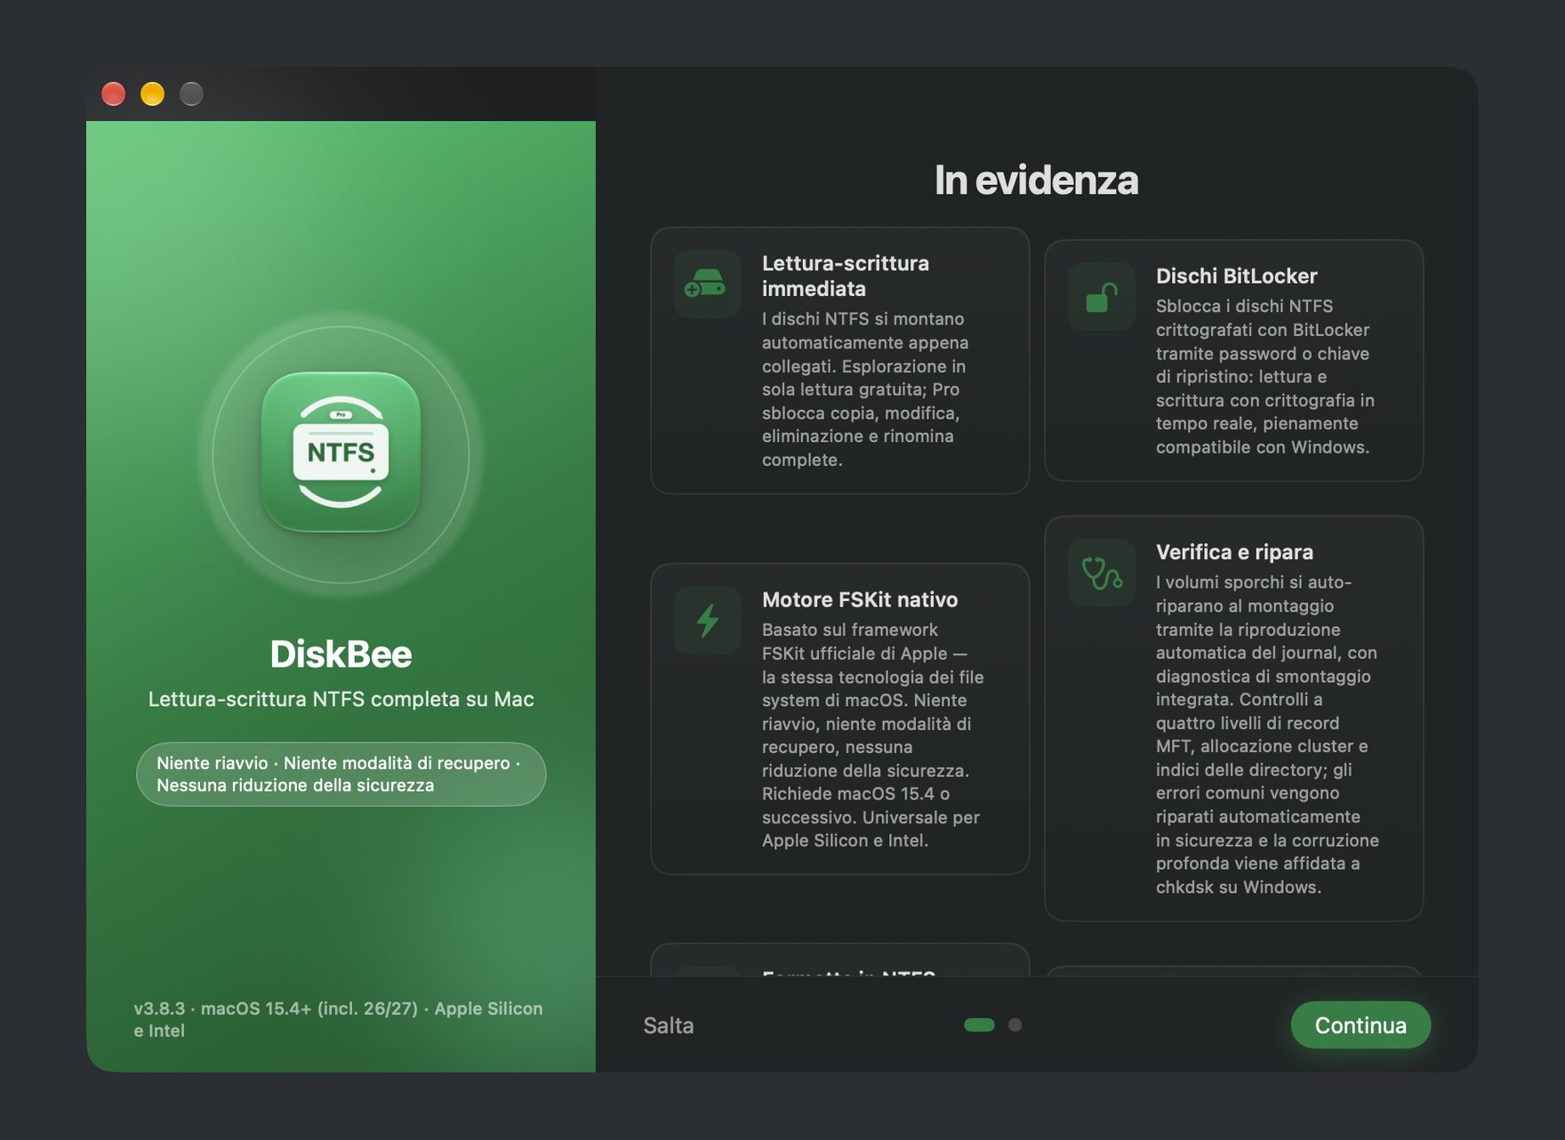Click the In evidenza title
Viewport: 1565px width, 1140px height.
click(x=1036, y=180)
